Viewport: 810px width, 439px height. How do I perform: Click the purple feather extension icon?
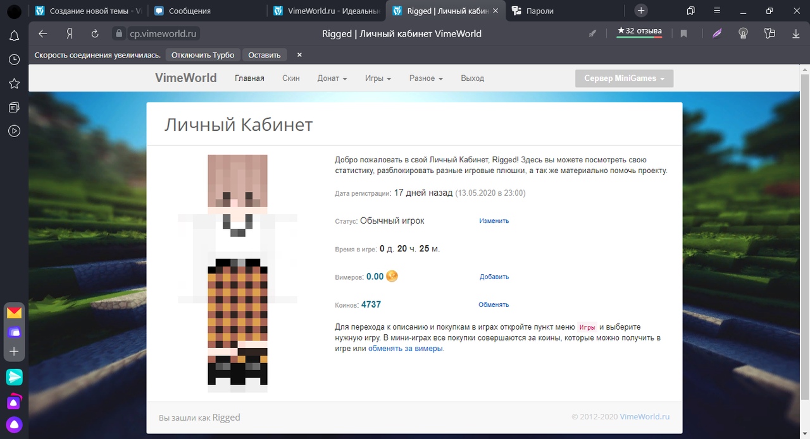[717, 33]
